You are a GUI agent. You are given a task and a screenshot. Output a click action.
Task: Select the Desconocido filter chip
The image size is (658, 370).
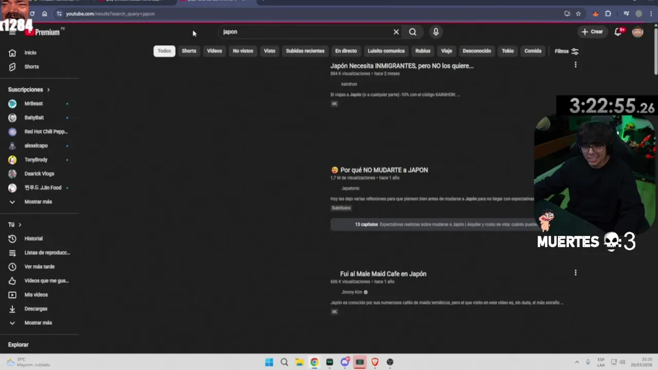(x=477, y=51)
